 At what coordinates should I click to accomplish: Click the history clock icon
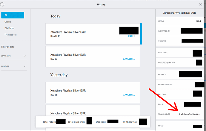2,4
